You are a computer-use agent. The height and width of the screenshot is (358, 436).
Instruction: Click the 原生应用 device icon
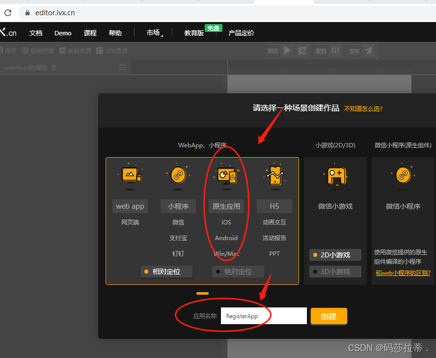(x=226, y=176)
